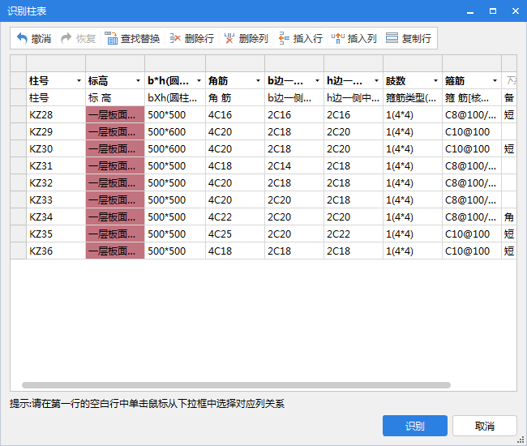Click the C8@100/... cell in KZ32 row
The height and width of the screenshot is (446, 527).
[x=472, y=182]
